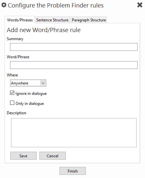Uncheck the Ignore in dialogue checkbox

click(12, 93)
